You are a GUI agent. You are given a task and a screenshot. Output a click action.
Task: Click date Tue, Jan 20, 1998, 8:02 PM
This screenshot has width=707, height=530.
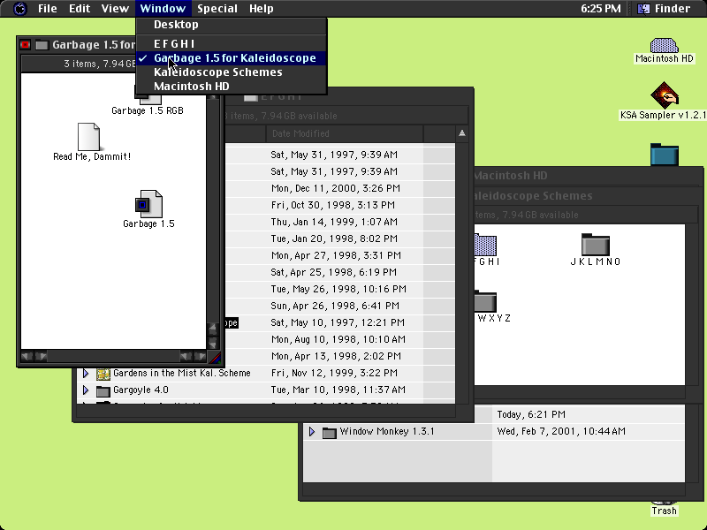334,238
